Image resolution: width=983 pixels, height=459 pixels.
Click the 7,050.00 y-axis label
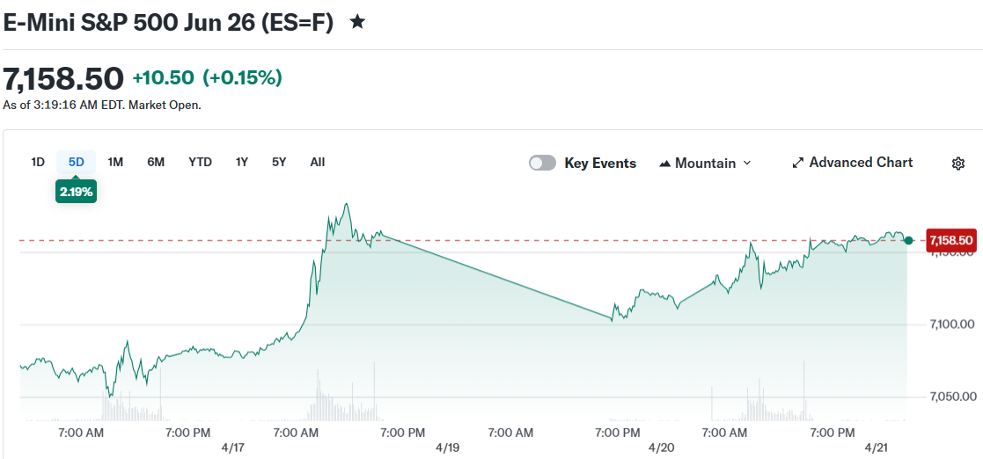pyautogui.click(x=952, y=397)
